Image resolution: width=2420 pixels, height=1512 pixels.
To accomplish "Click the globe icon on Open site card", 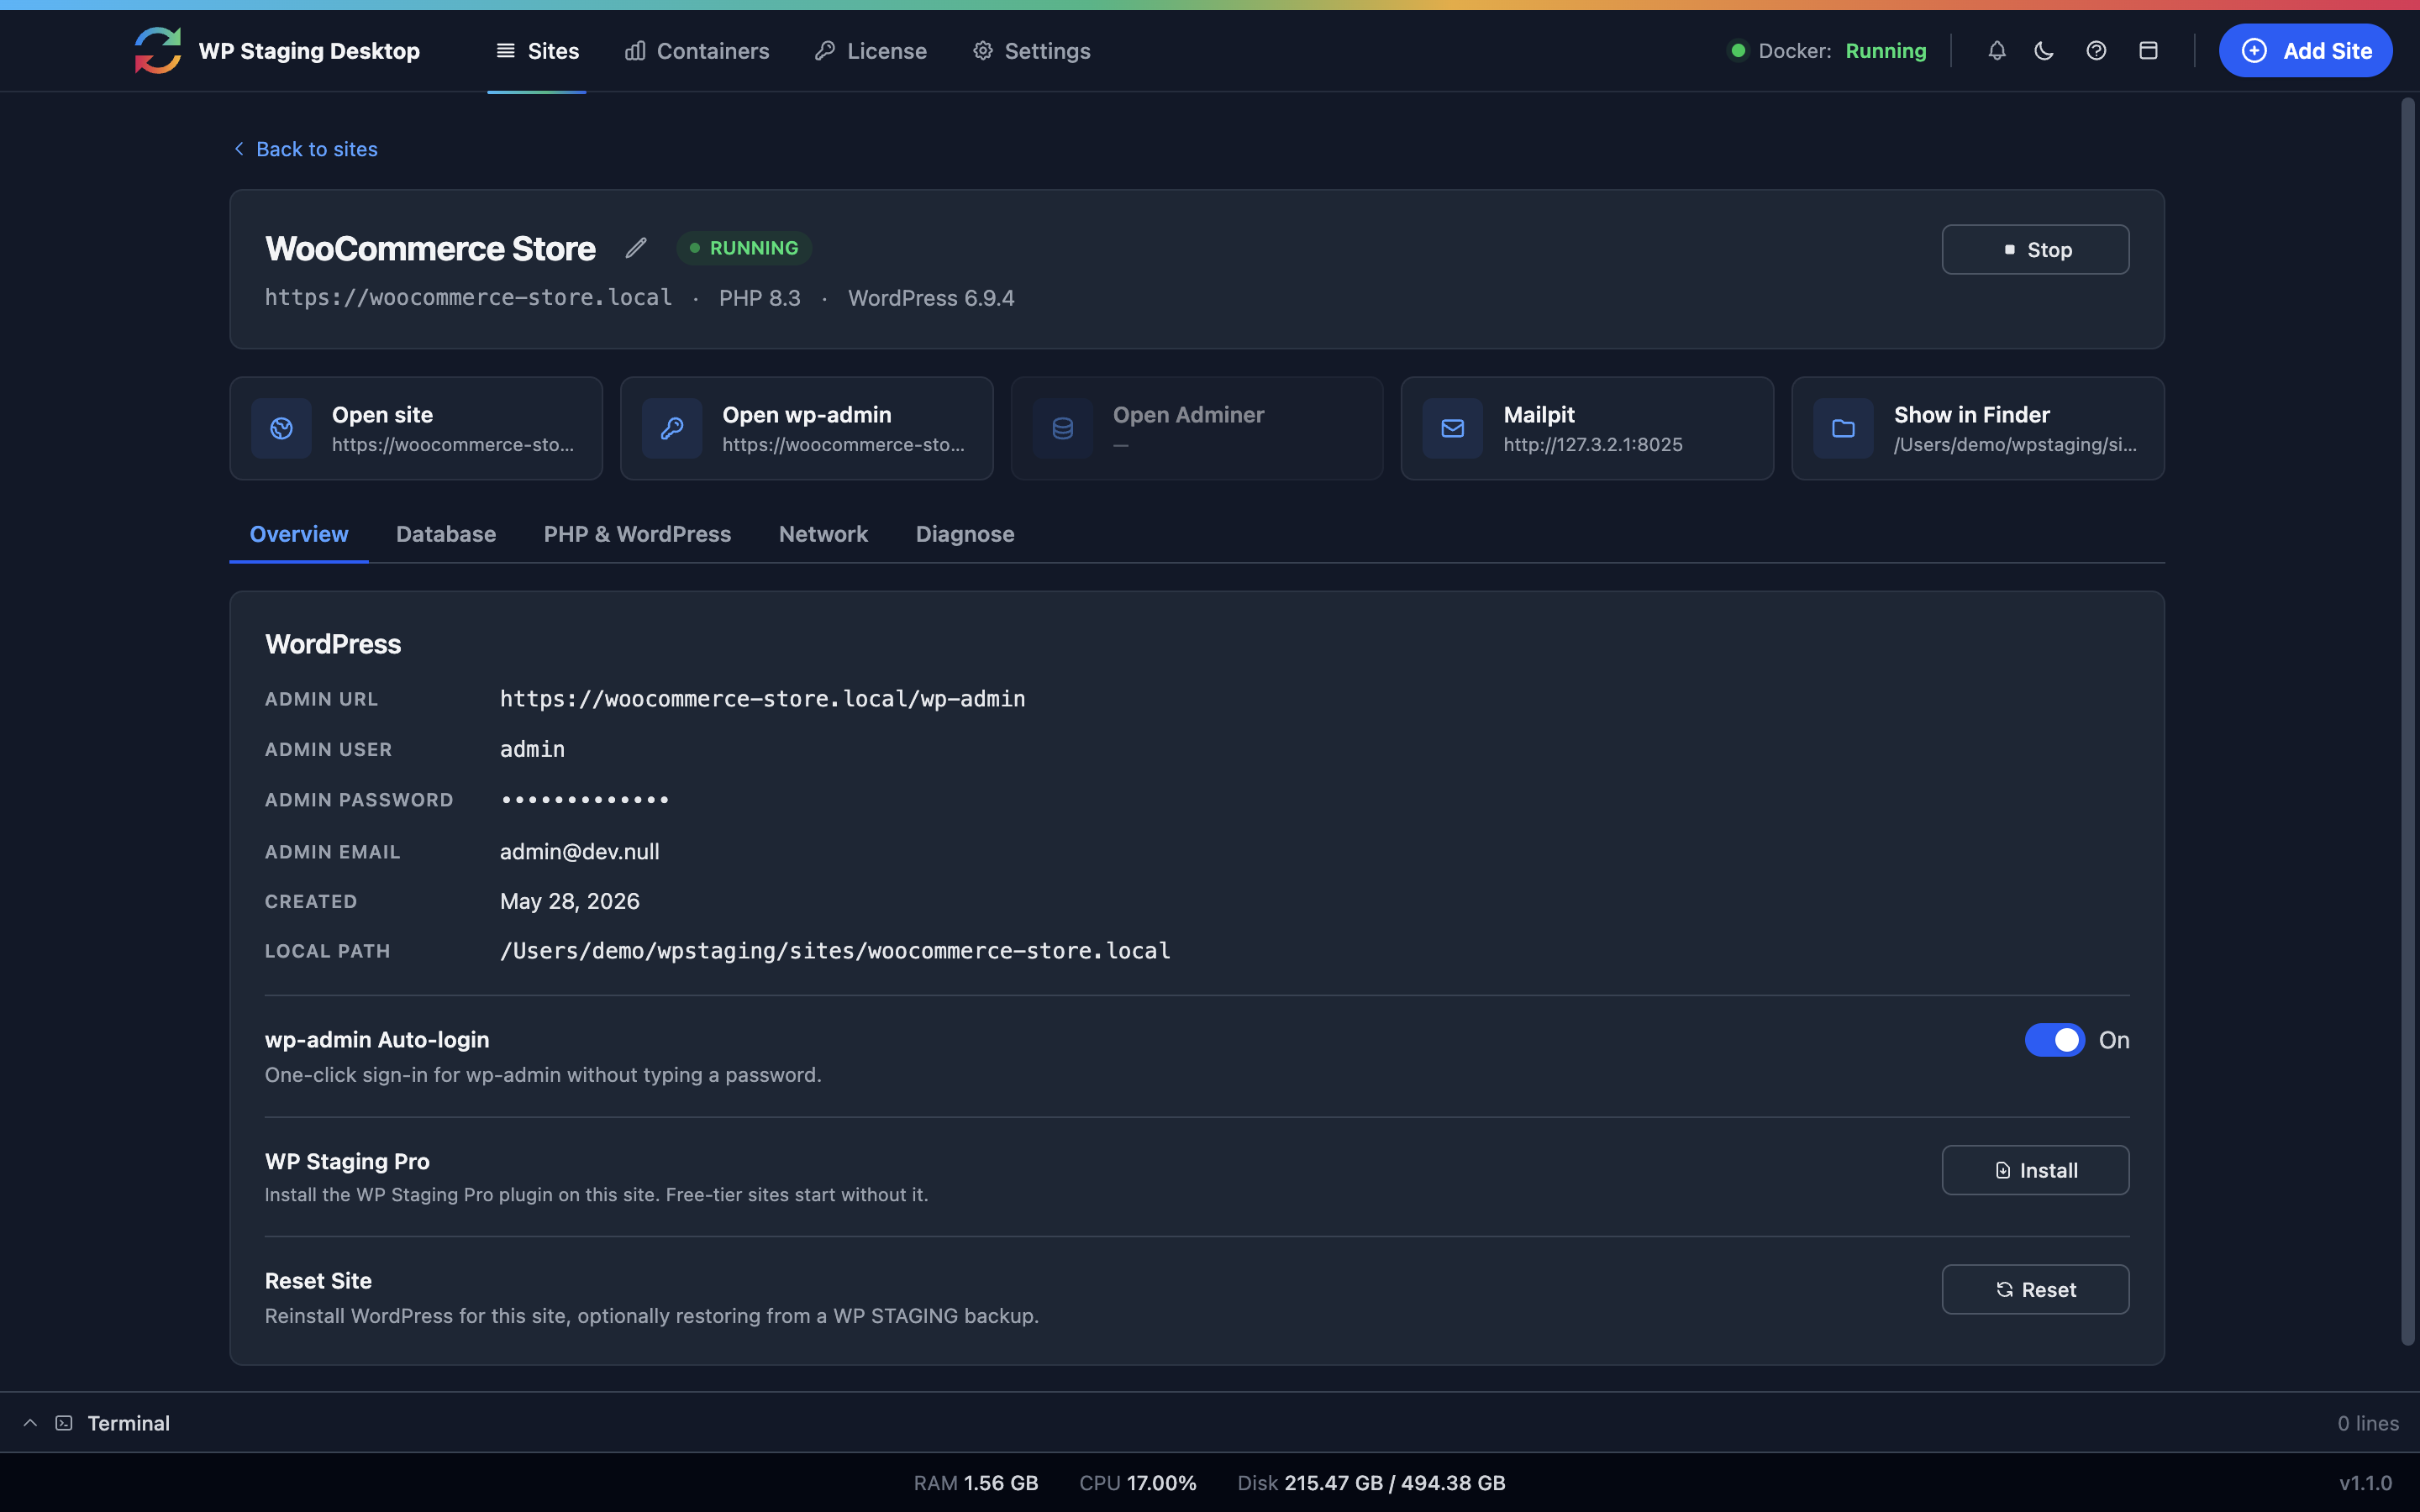I will tap(282, 428).
